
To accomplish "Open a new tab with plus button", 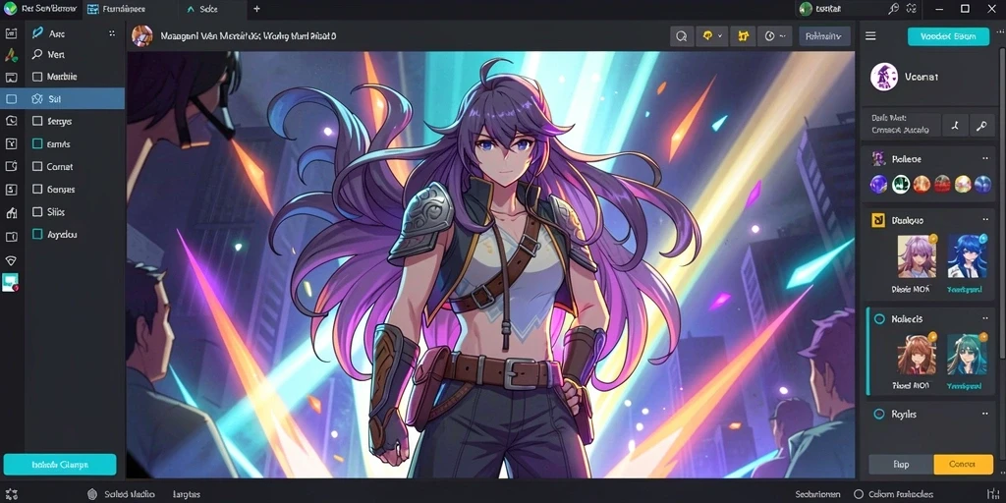I will coord(256,9).
